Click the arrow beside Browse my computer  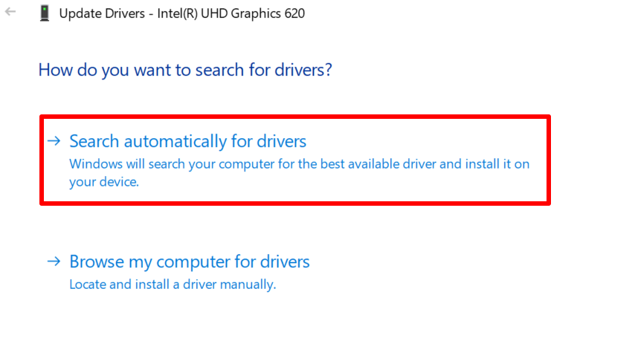(54, 261)
